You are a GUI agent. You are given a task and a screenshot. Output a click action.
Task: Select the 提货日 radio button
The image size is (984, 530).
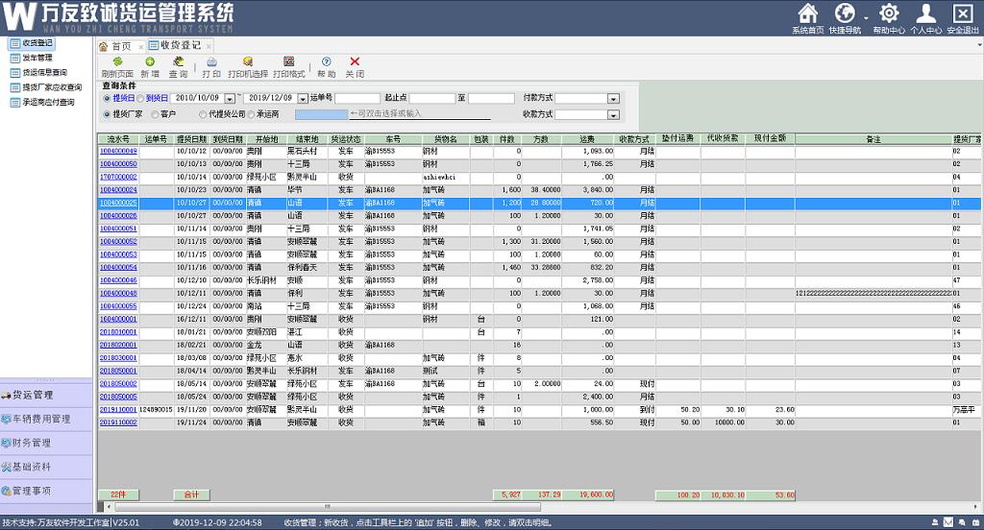click(107, 99)
